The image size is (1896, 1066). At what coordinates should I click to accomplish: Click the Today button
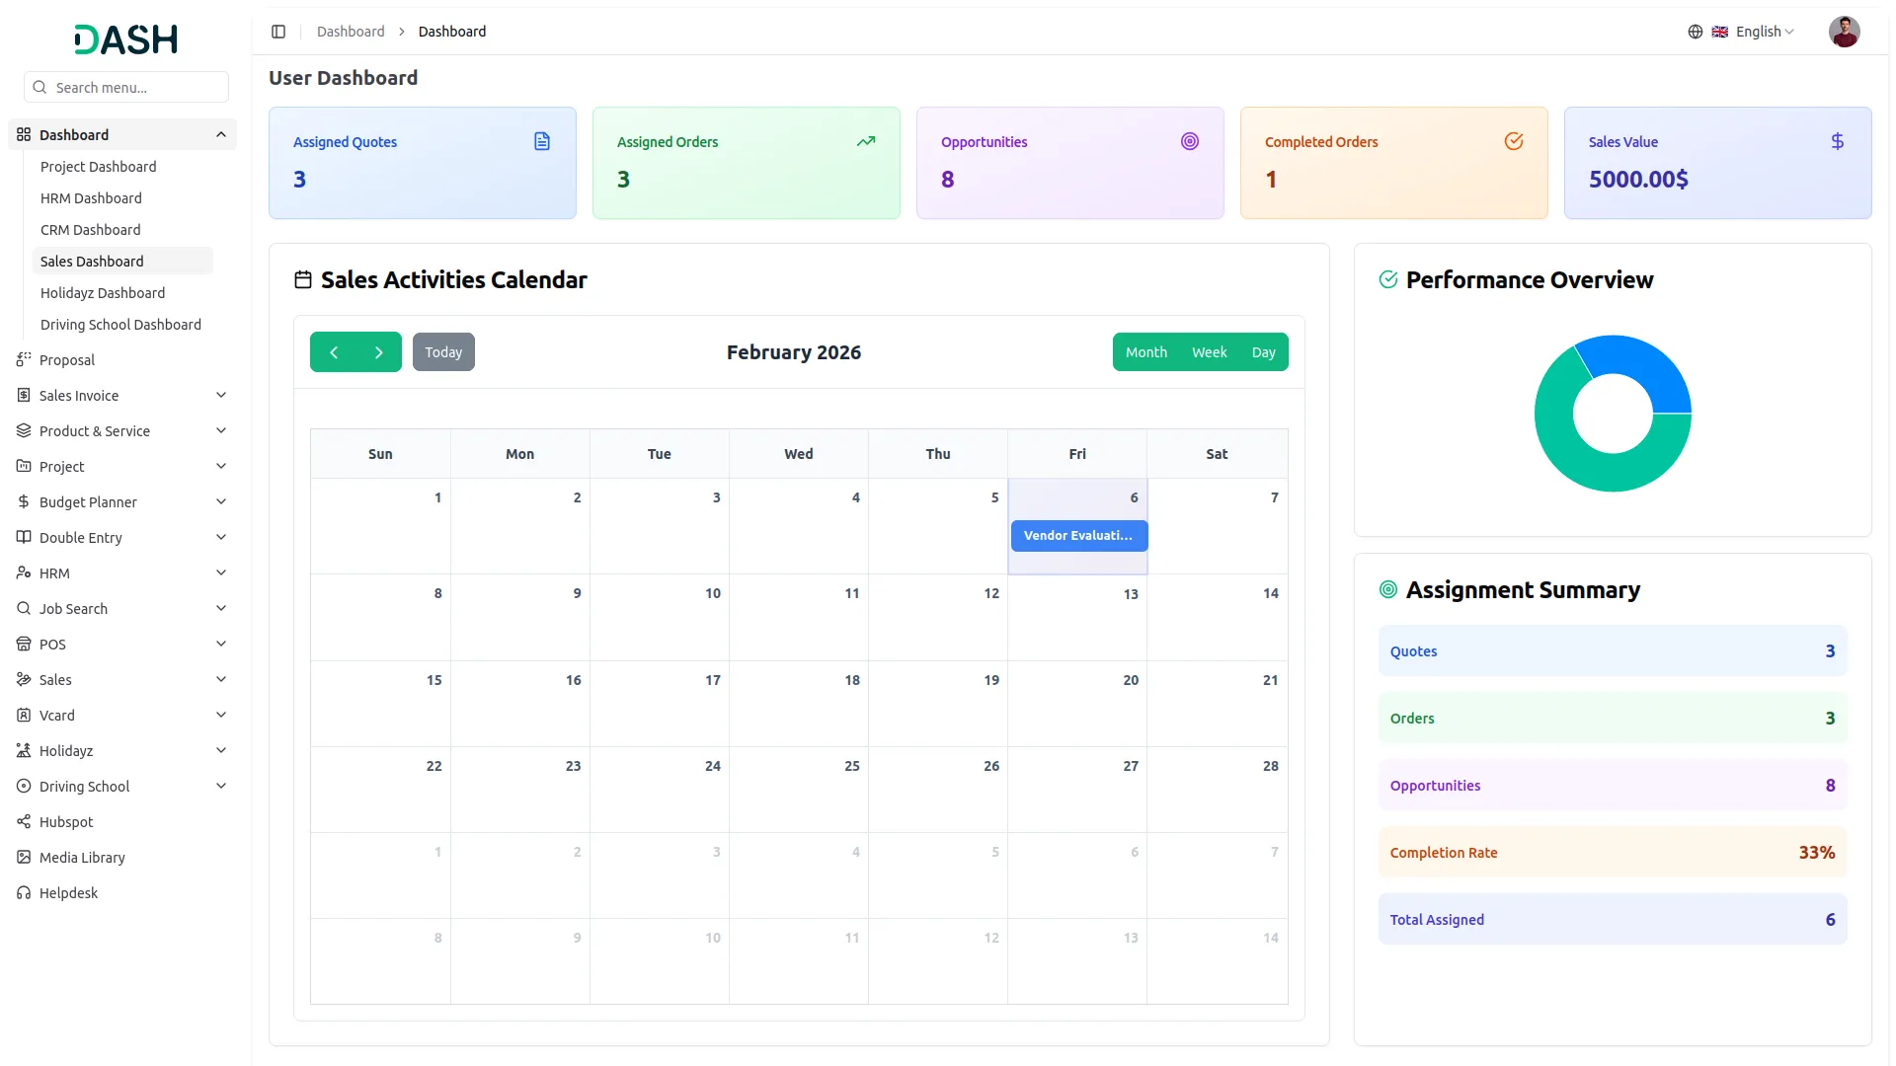[x=443, y=352]
